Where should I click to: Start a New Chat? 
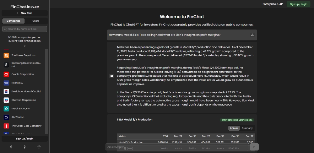[24, 13]
